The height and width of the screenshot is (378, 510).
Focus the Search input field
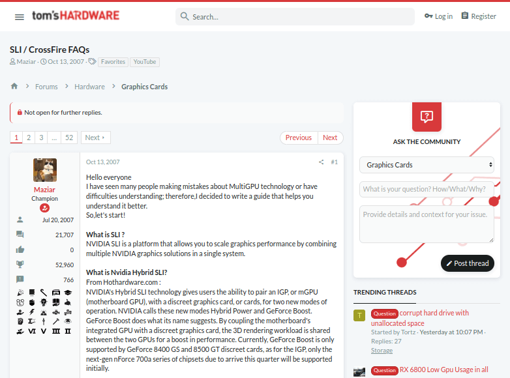tap(295, 16)
